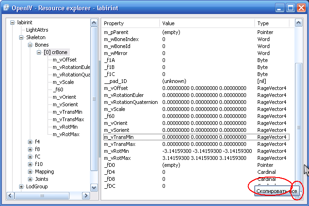
Task: Select the [0] crBone tree item
Action: point(55,52)
